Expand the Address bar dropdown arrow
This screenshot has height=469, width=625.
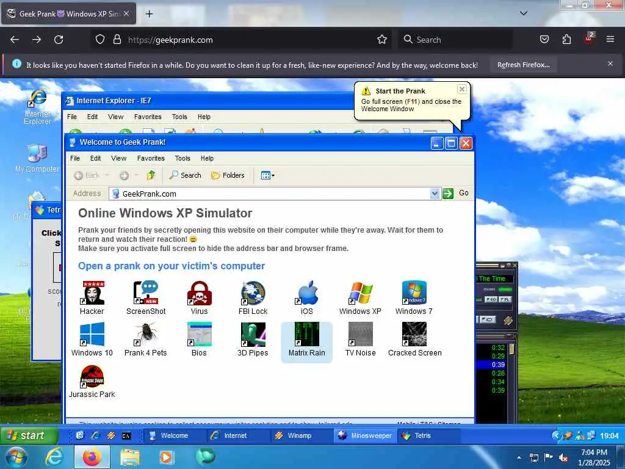tap(435, 194)
